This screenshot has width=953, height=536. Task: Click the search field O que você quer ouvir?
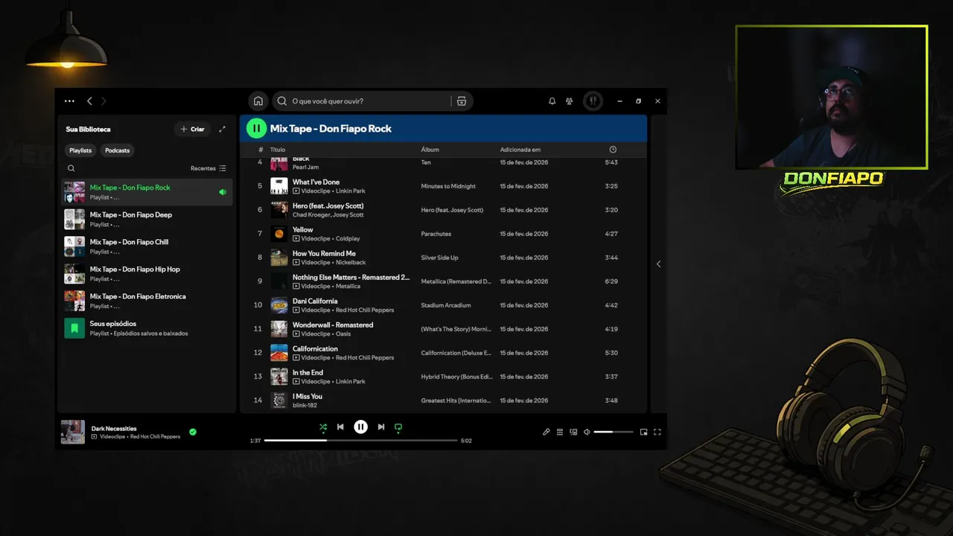370,101
